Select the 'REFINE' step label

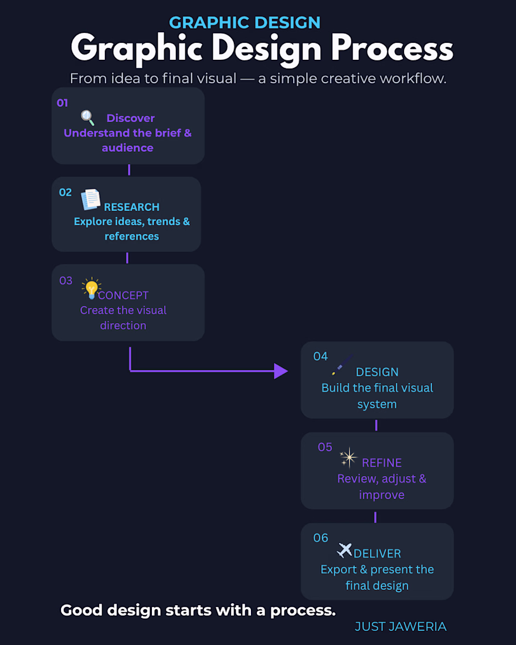point(382,463)
